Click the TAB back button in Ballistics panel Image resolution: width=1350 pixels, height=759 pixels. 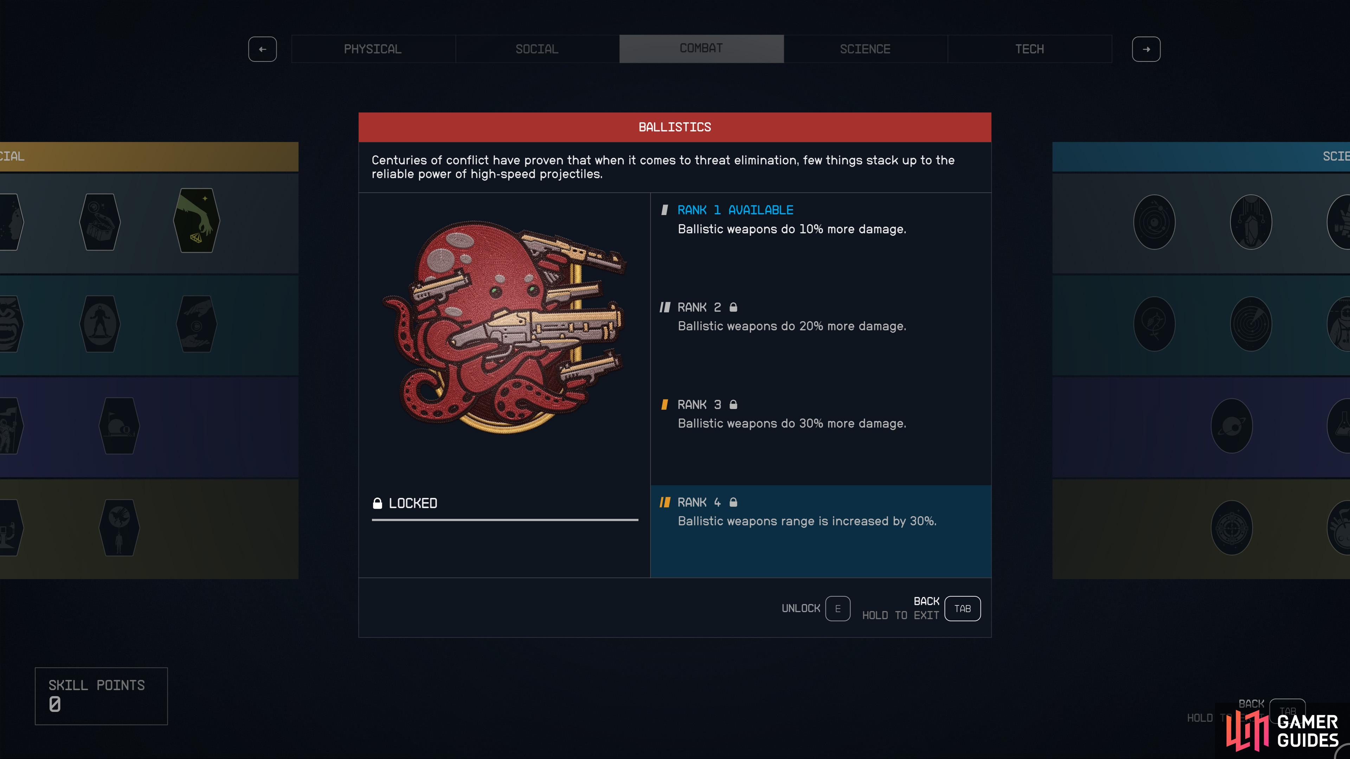pos(962,609)
